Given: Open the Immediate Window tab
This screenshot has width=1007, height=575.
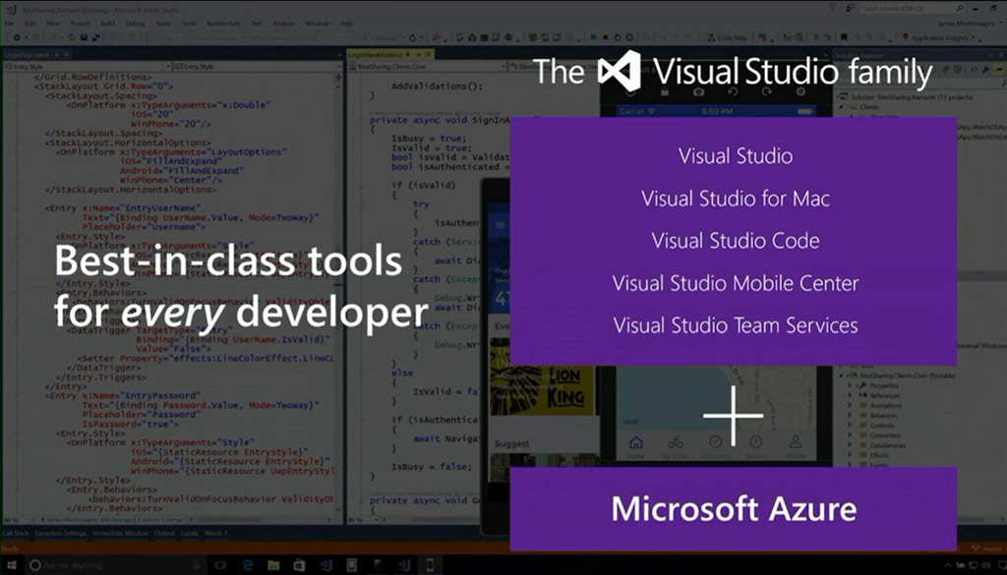Looking at the screenshot, I should [120, 534].
